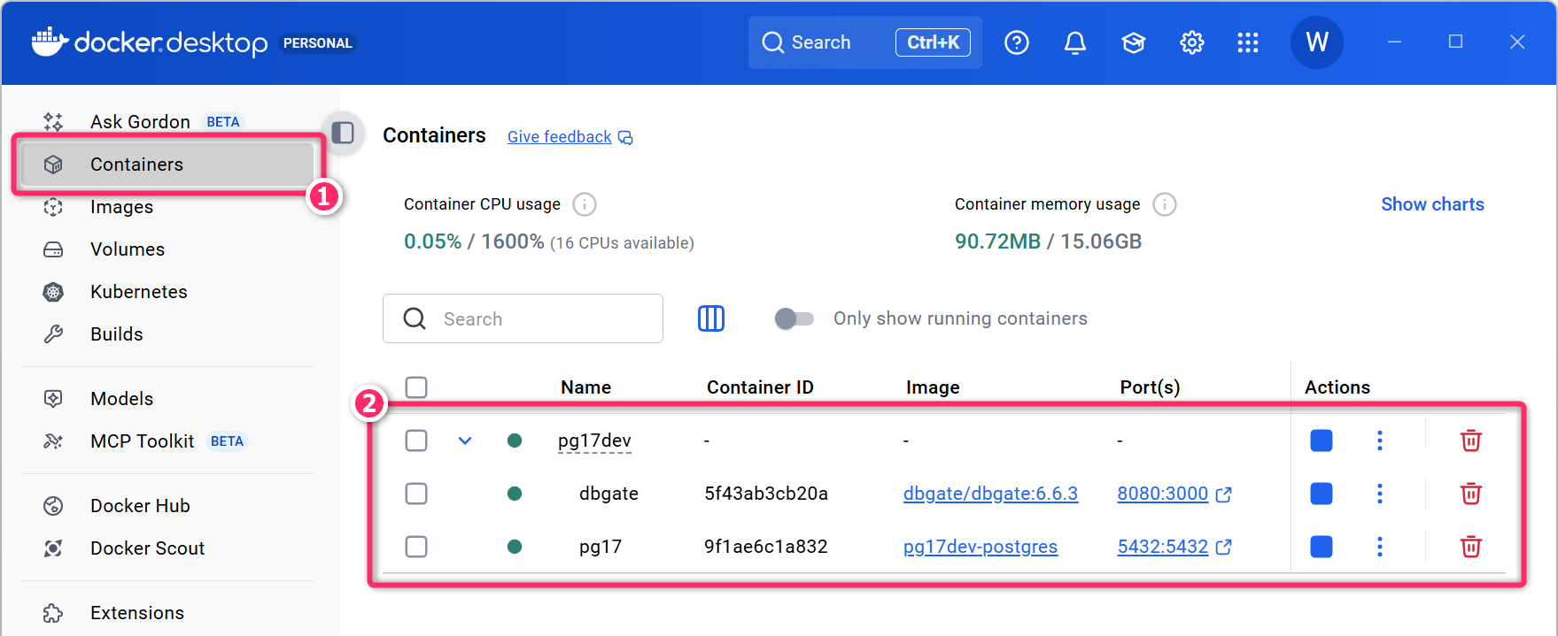Go to Images in sidebar
Screen dimensions: 1558x636
[121, 207]
